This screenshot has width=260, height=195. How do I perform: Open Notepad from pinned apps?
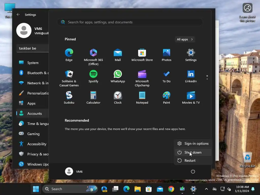pos(142,98)
